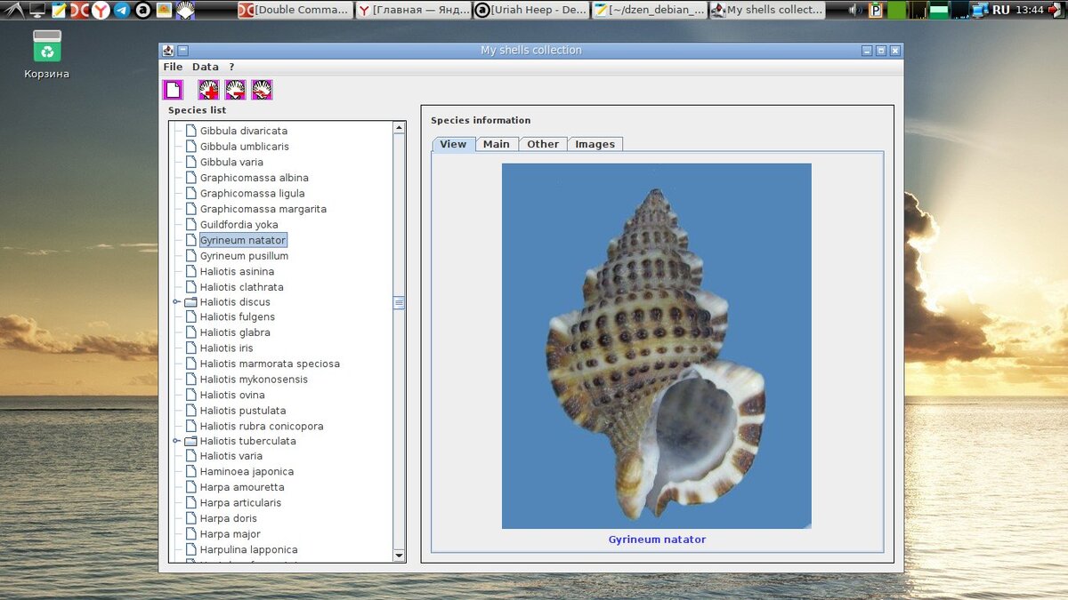Screen dimensions: 1068x600
Task: Open the Корзина trash icon on desktop
Action: (x=46, y=54)
